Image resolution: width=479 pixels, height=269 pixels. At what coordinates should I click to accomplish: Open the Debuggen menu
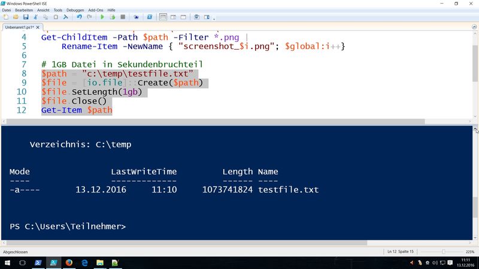[x=75, y=10]
